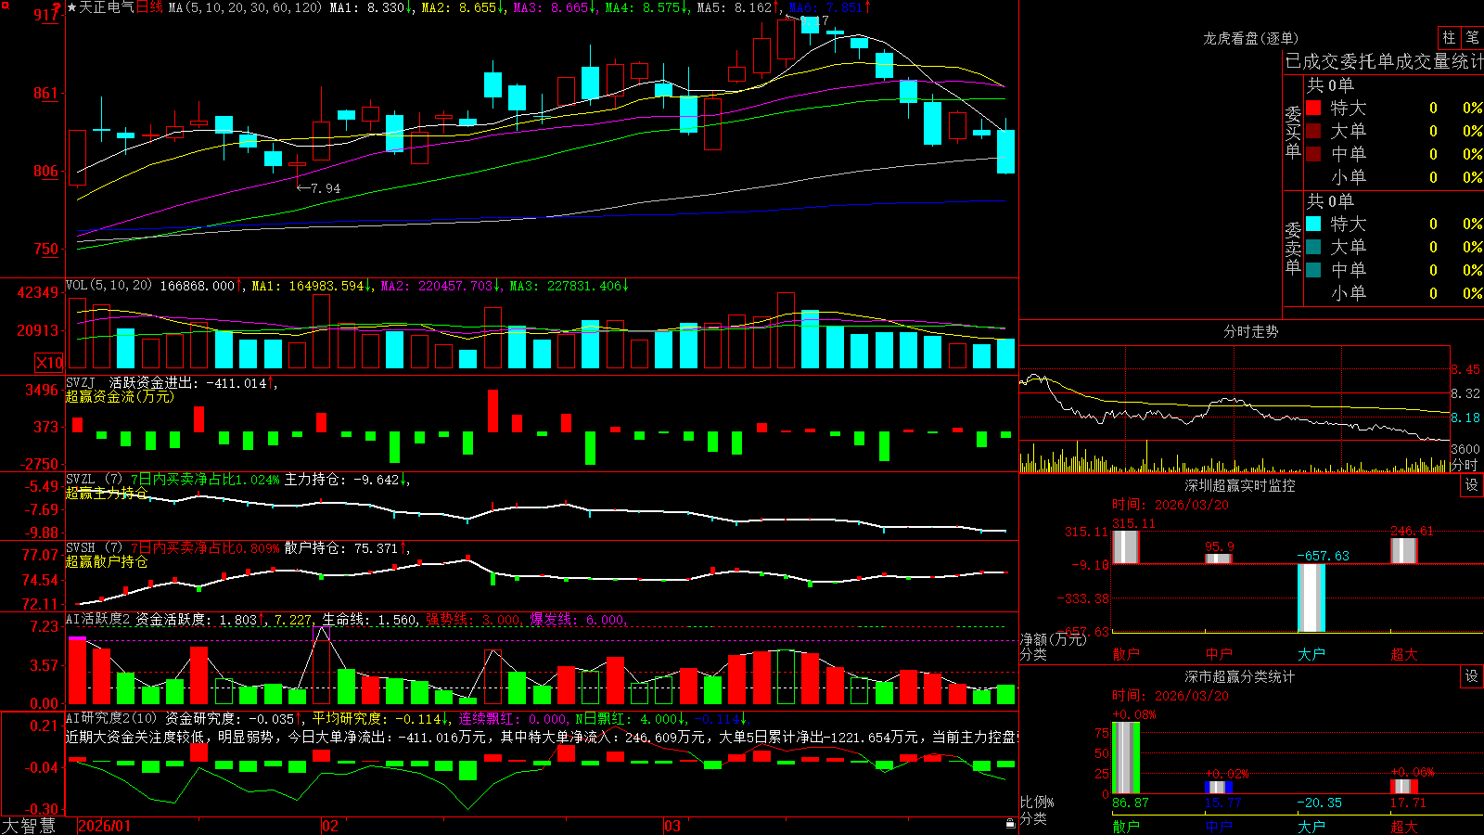The image size is (1484, 835).
Task: Click the 共0单 header under 委买单
Action: coord(1330,85)
